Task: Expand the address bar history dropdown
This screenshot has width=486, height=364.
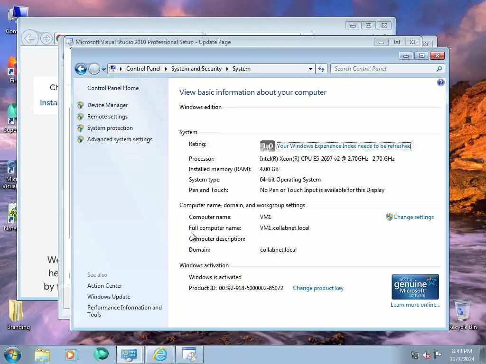Action: [310, 69]
